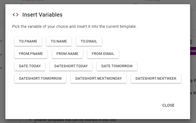Select the FROM.NAME variable button
Image resolution: width=196 pixels, height=123 pixels.
tap(67, 54)
